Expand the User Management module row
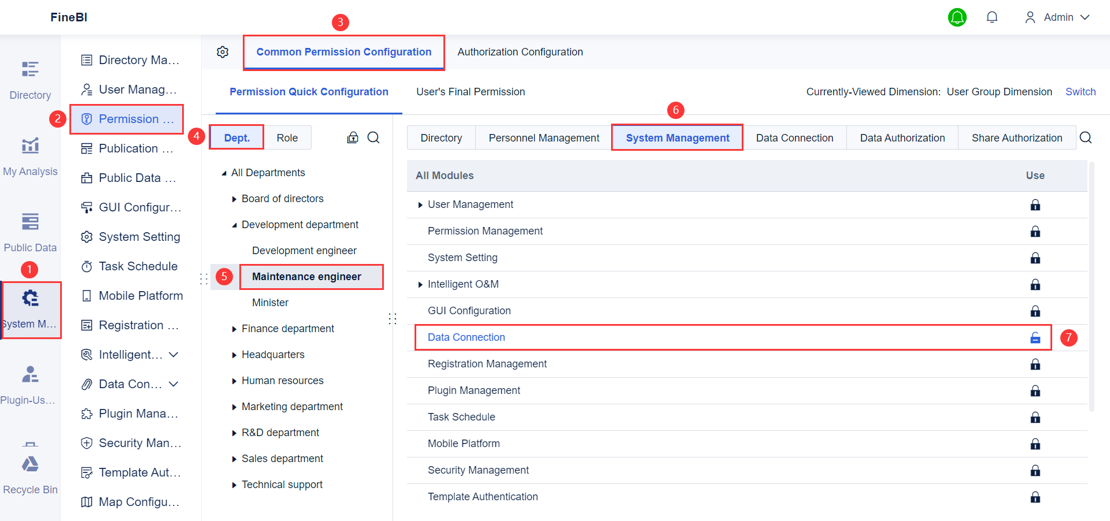Image resolution: width=1110 pixels, height=521 pixels. tap(420, 205)
